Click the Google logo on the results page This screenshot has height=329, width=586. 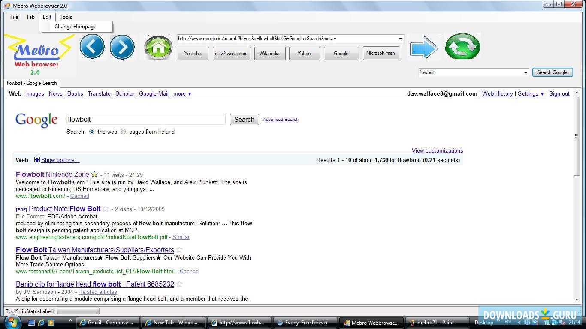click(x=36, y=120)
